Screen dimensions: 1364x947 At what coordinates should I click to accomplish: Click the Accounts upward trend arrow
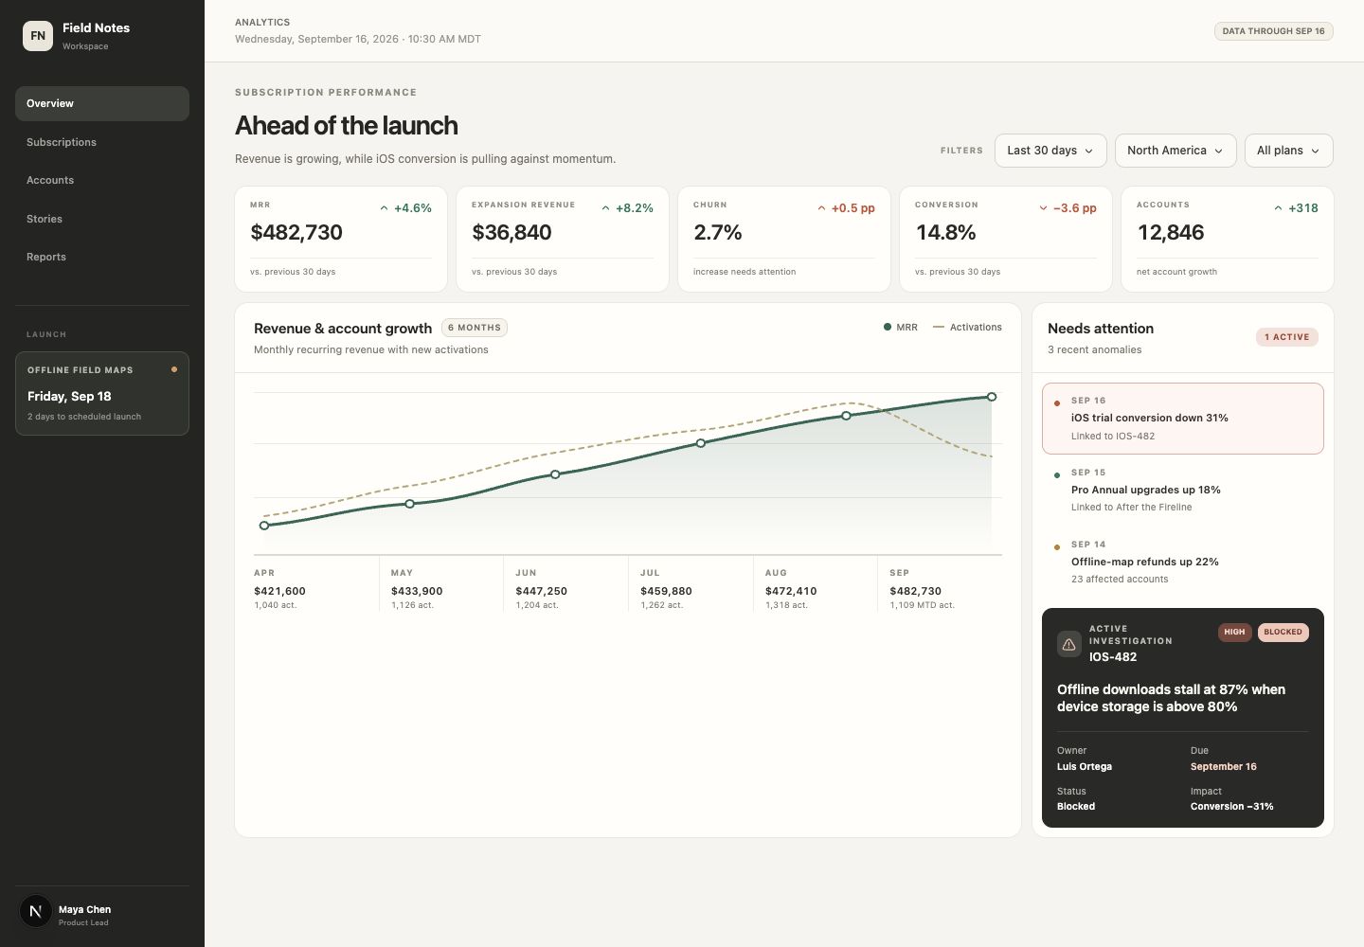coord(1278,208)
